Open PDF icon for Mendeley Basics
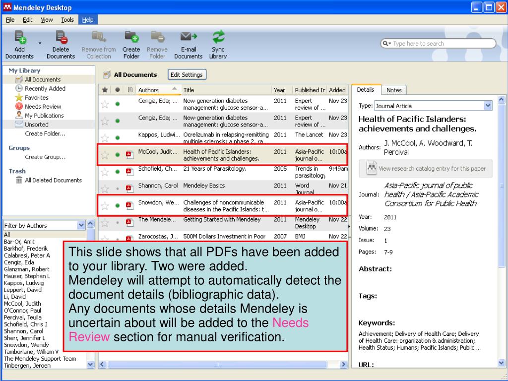The image size is (508, 381). pos(129,189)
